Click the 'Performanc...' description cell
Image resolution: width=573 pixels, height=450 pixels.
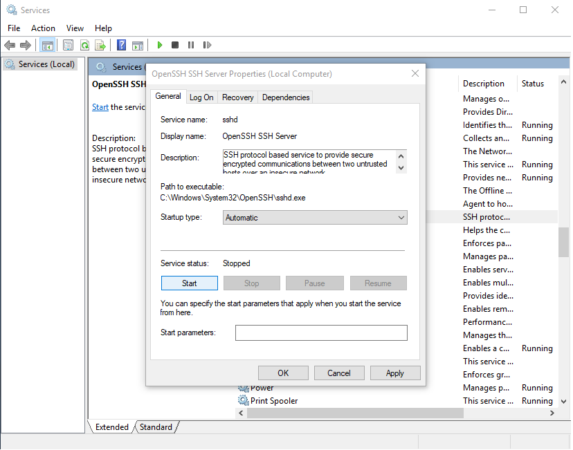[487, 322]
